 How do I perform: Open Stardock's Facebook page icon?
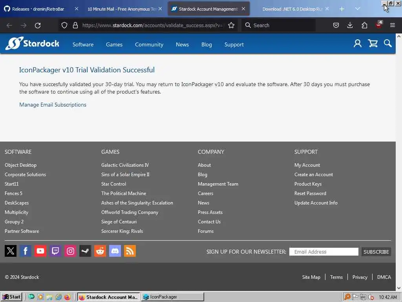point(26,250)
